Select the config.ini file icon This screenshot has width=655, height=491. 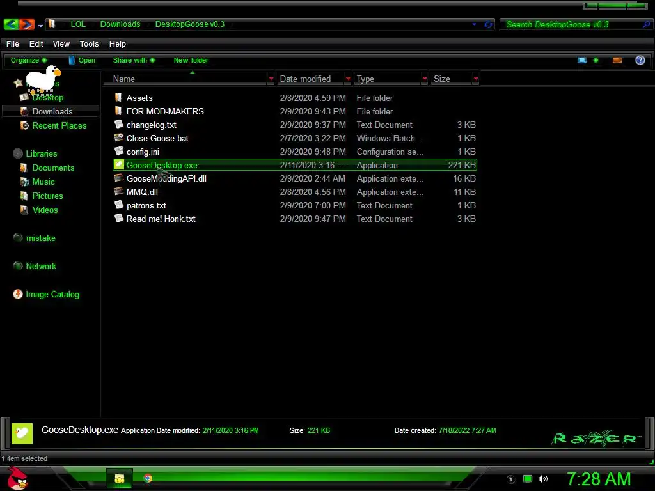tap(118, 151)
